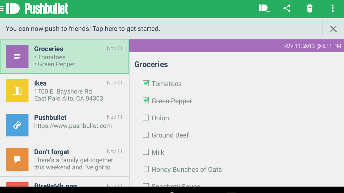Open the hamburger navigation drawer menu

point(2,9)
